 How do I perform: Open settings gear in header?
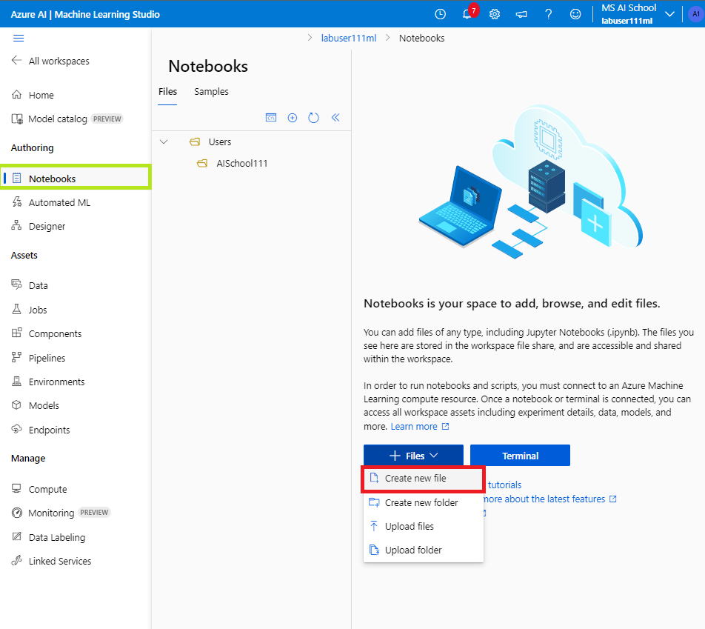[495, 14]
